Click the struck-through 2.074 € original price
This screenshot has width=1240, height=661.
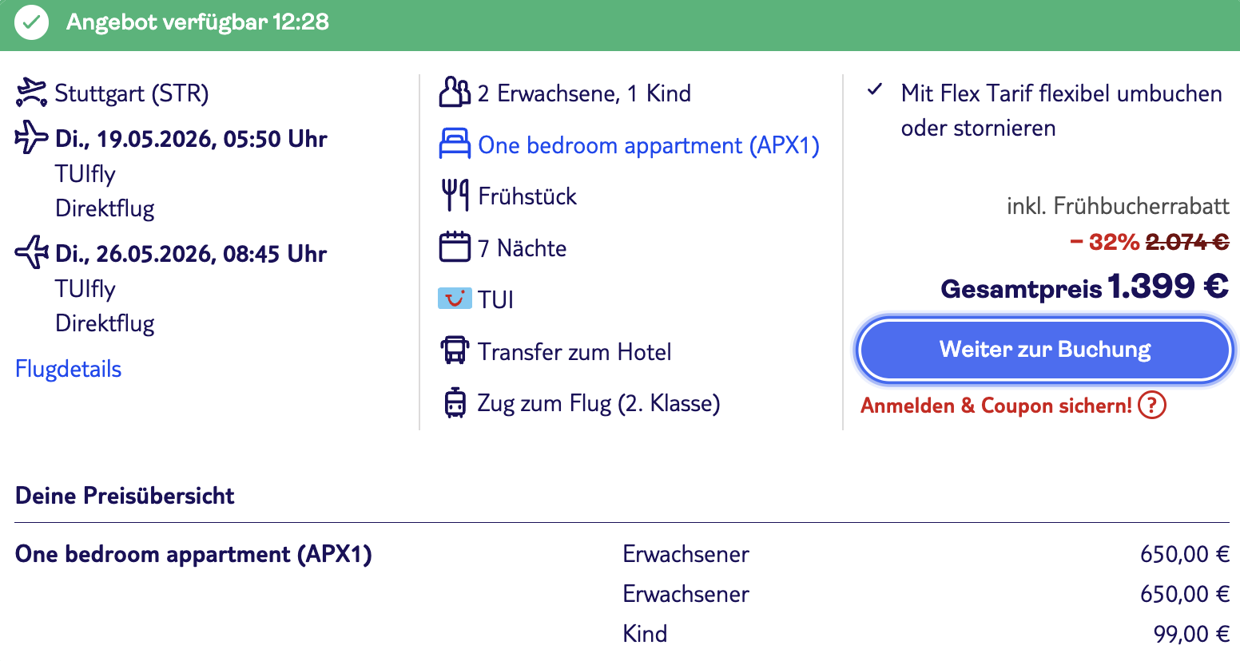pos(1186,242)
